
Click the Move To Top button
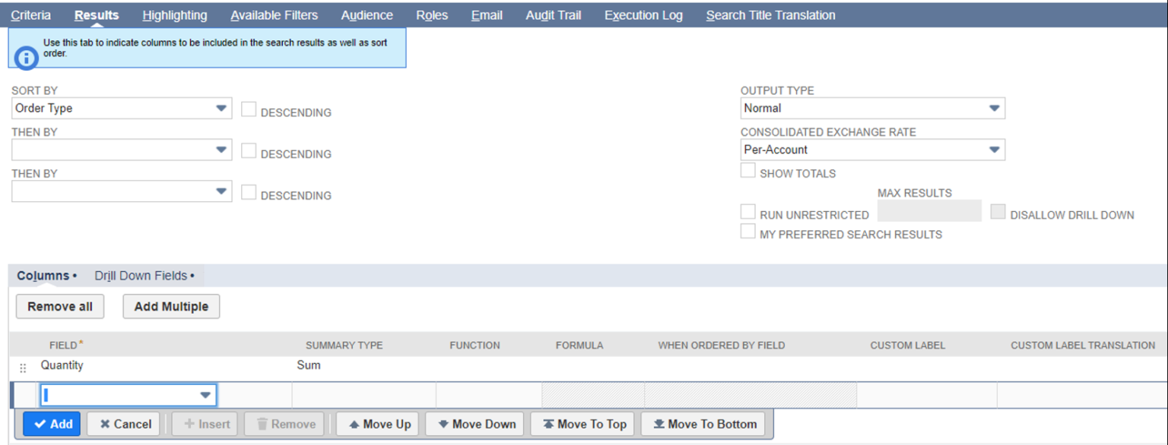pyautogui.click(x=584, y=424)
